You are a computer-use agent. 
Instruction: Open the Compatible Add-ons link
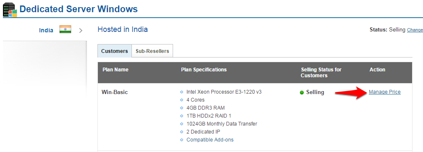[x=210, y=139]
